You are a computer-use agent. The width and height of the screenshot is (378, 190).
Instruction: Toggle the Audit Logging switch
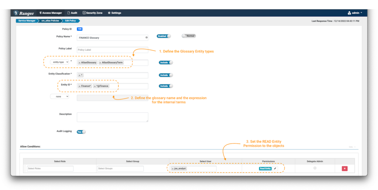coord(81,132)
